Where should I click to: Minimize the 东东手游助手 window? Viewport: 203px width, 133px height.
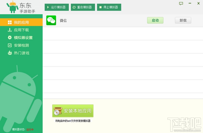[x=190, y=3]
